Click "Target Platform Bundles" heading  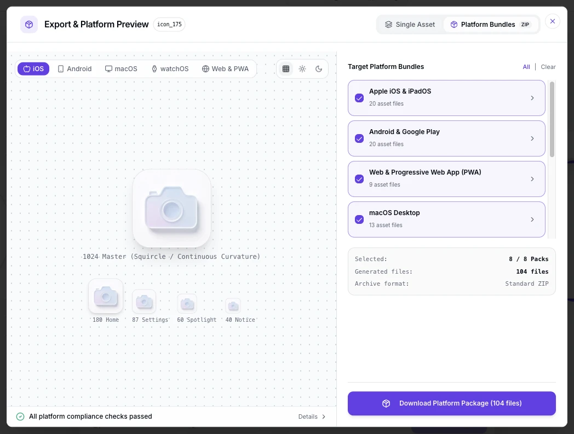[386, 67]
